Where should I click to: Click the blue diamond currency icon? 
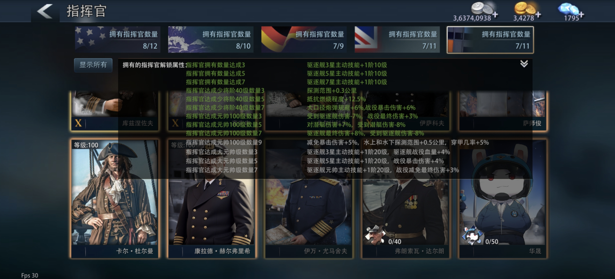click(568, 9)
